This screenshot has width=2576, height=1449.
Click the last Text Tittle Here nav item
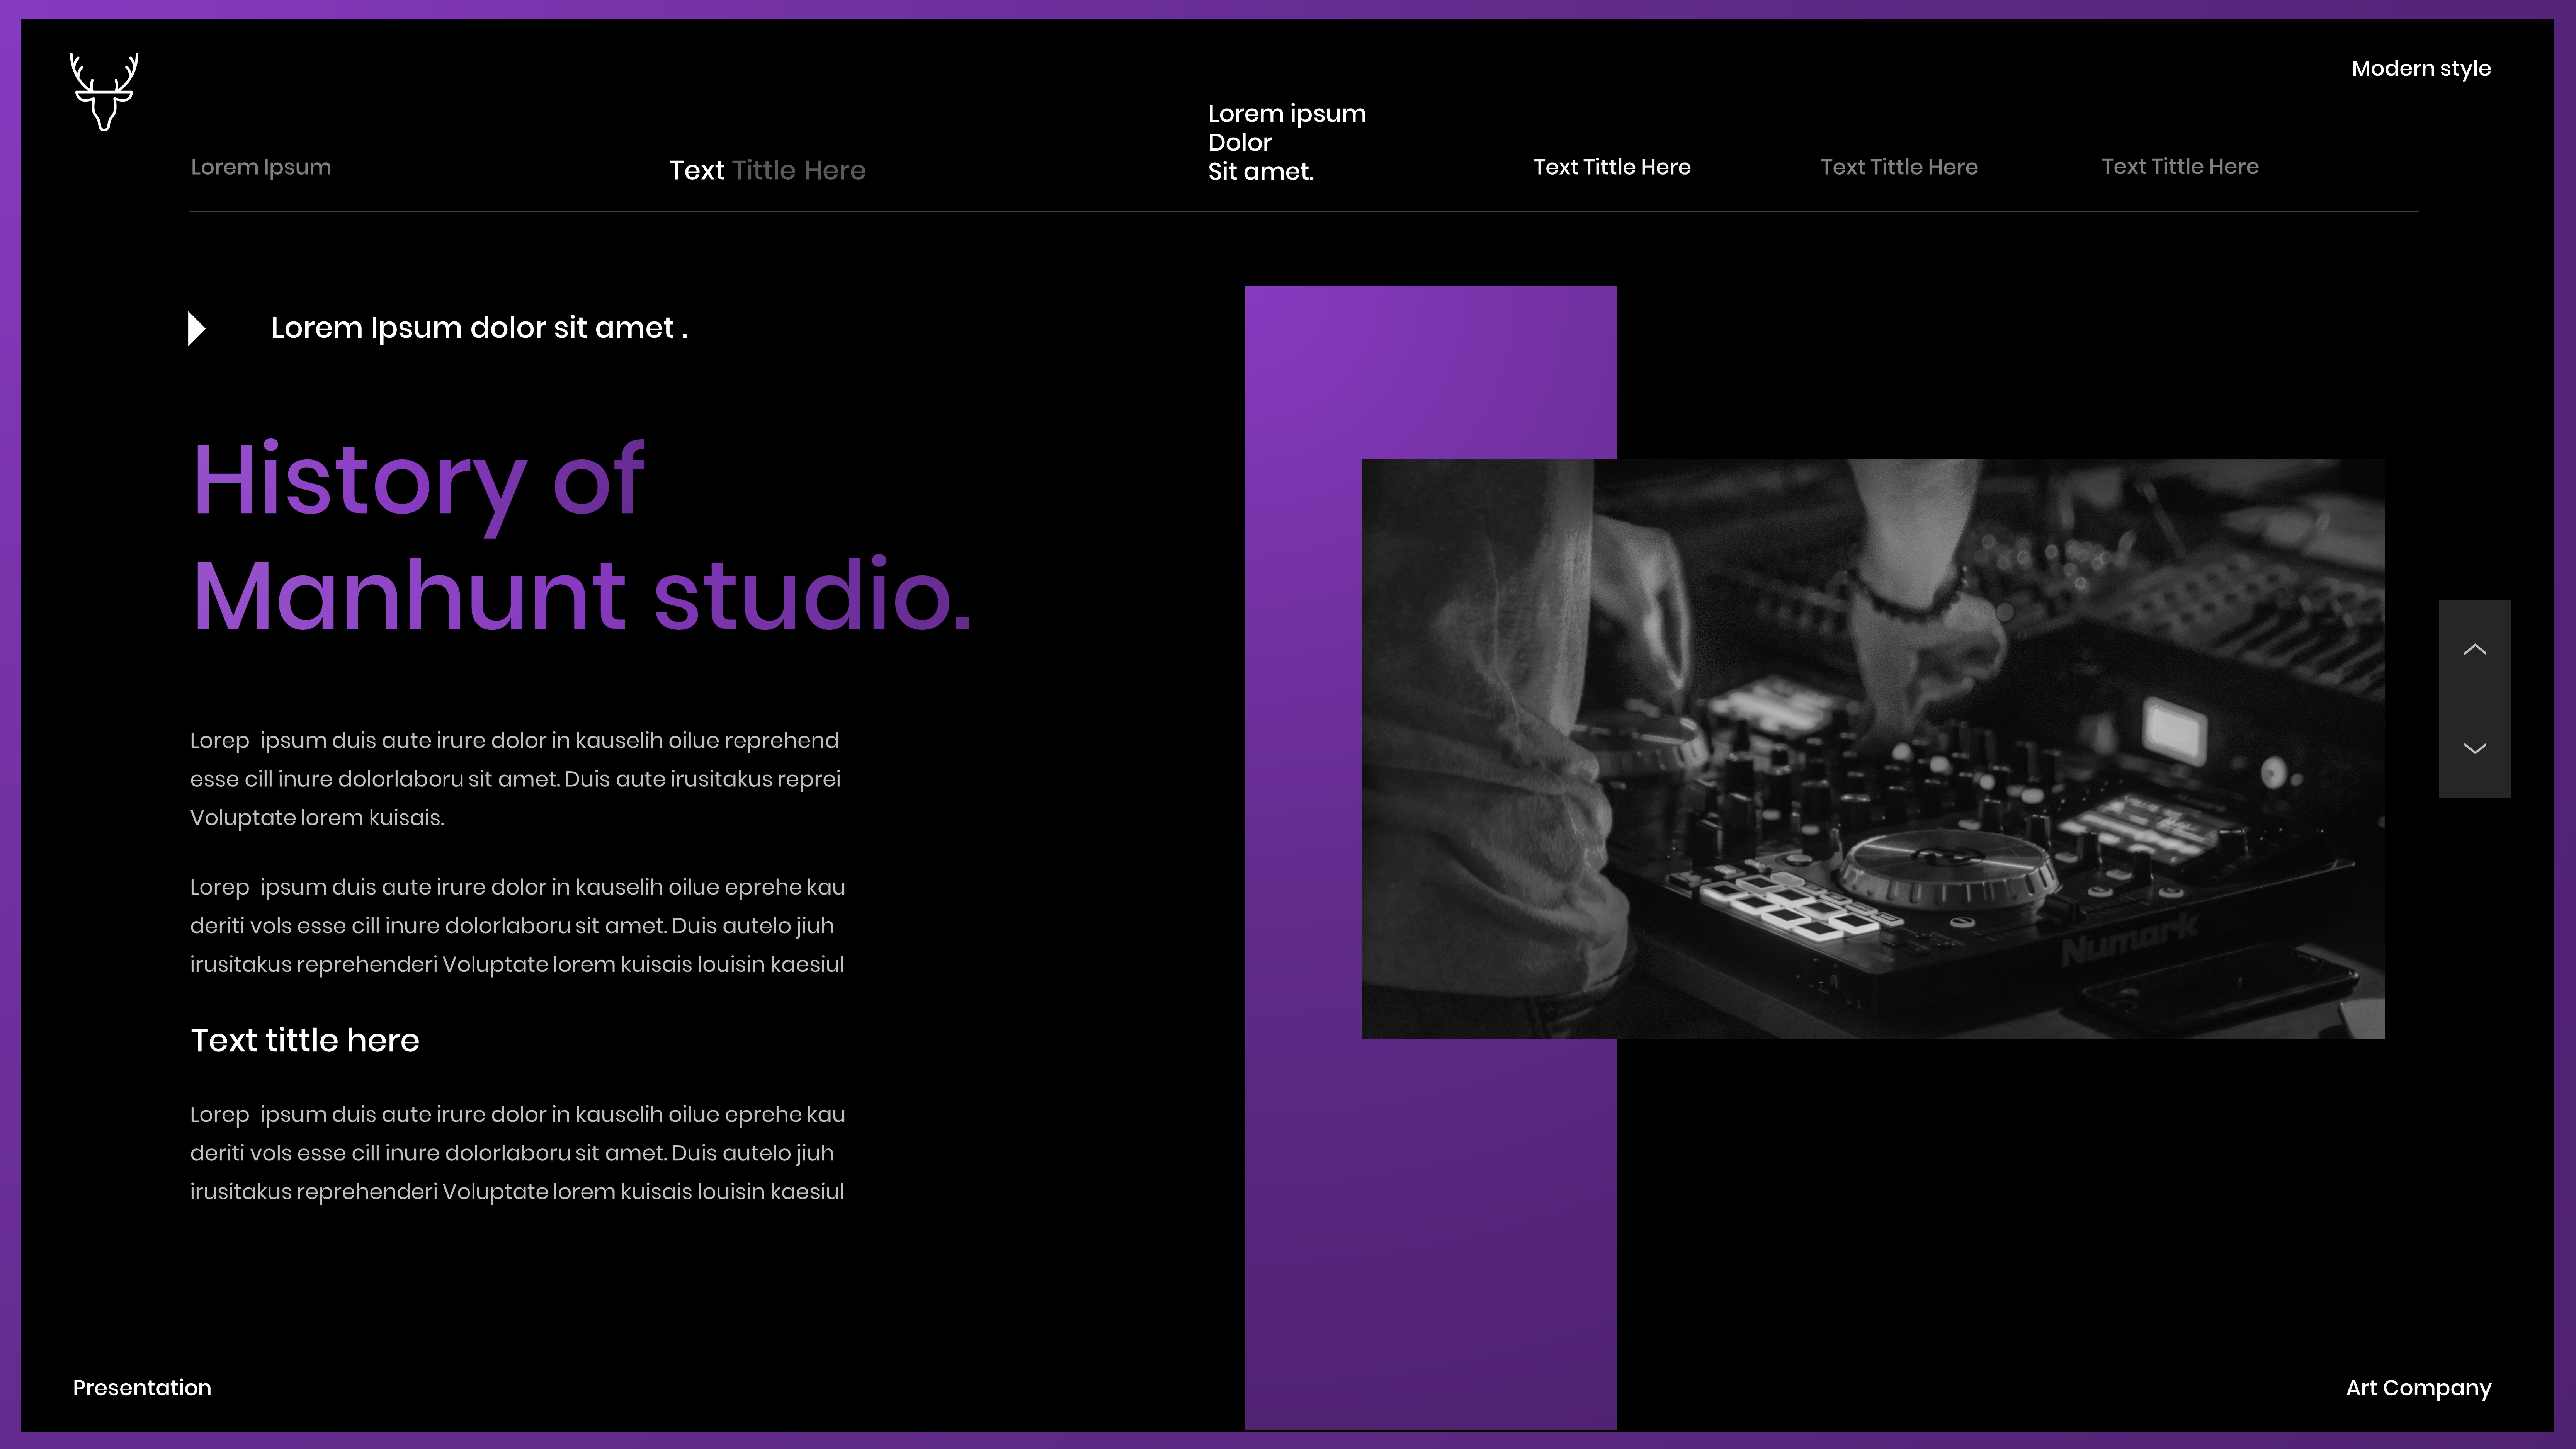click(2179, 167)
